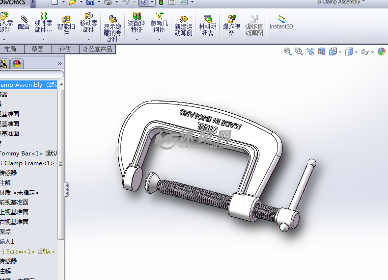
Task: Toggle the Section View icon
Action: (x=321, y=51)
